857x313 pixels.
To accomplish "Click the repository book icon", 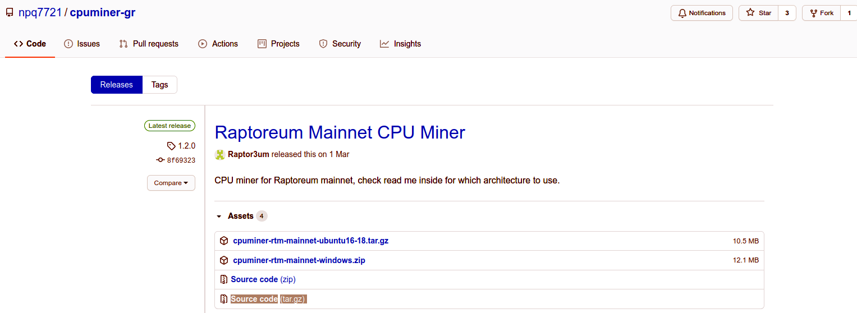I will [x=10, y=12].
